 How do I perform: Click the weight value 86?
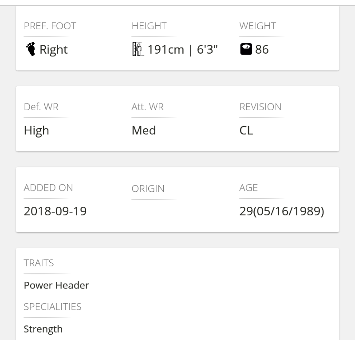click(x=262, y=49)
